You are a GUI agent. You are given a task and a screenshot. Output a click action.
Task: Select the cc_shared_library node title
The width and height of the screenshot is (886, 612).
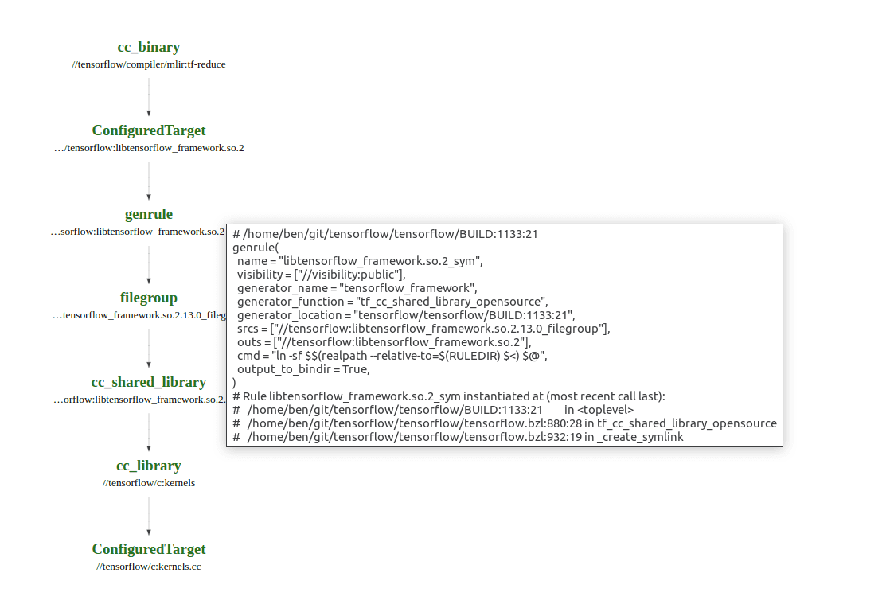point(149,382)
